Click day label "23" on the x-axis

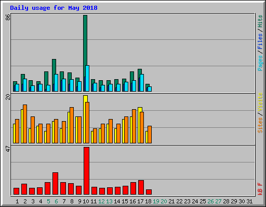[x=187, y=201]
